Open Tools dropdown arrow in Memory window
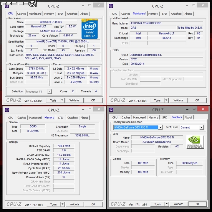Screen dimensions: 212x212 click(62, 204)
